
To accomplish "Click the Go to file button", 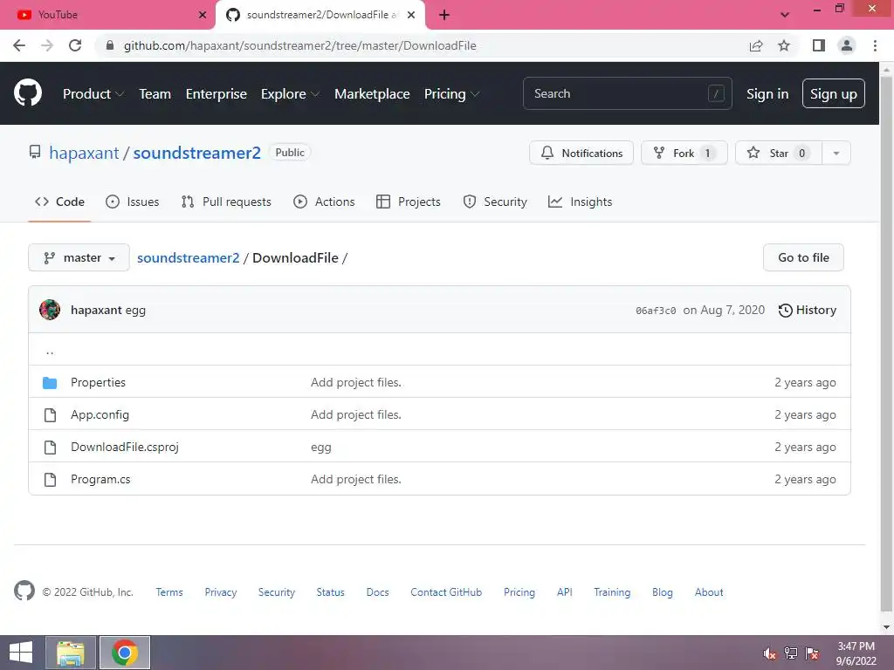I will click(x=803, y=257).
